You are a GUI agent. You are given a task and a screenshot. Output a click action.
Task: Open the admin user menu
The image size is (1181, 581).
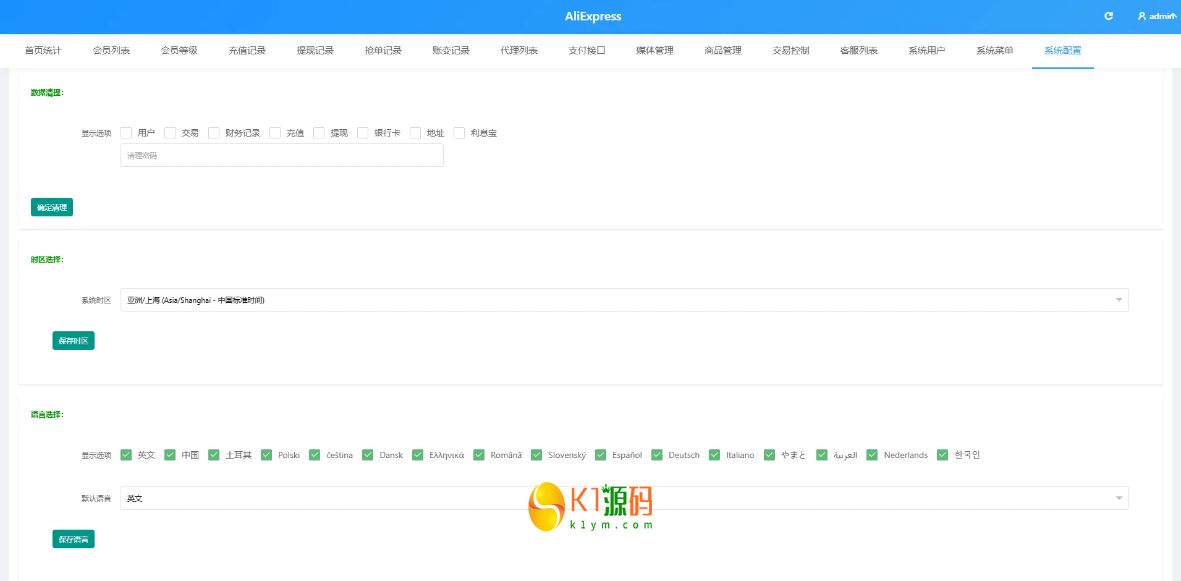(x=1157, y=16)
